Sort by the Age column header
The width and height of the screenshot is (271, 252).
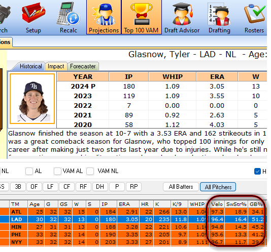pos(36,204)
